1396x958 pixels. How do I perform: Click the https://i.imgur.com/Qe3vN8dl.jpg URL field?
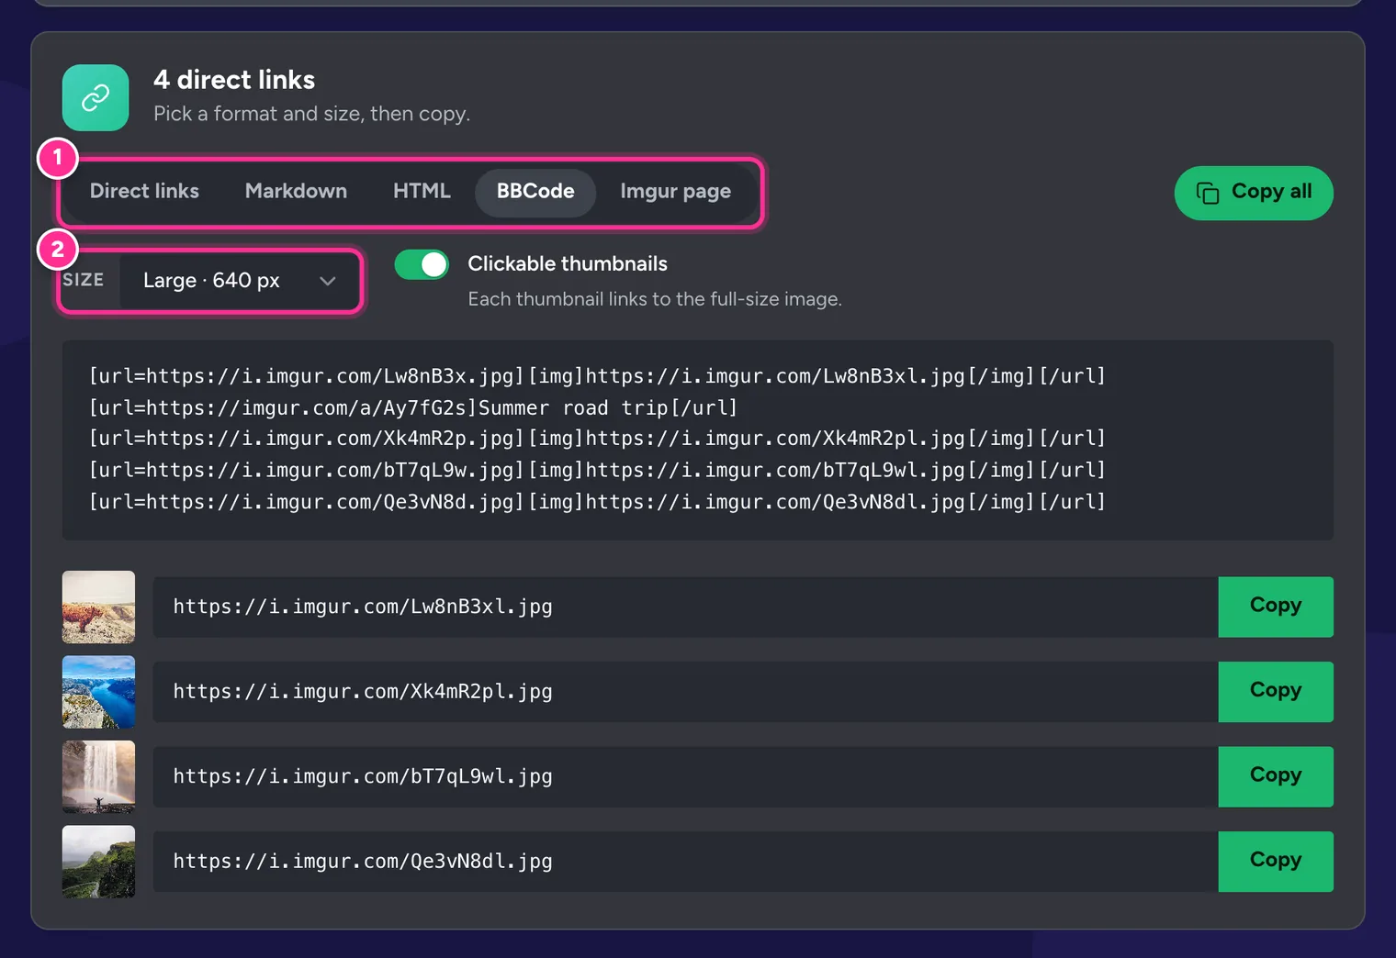(685, 861)
